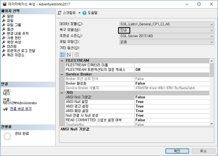Click the 확인 button
This screenshot has height=156, width=218.
(x=177, y=151)
